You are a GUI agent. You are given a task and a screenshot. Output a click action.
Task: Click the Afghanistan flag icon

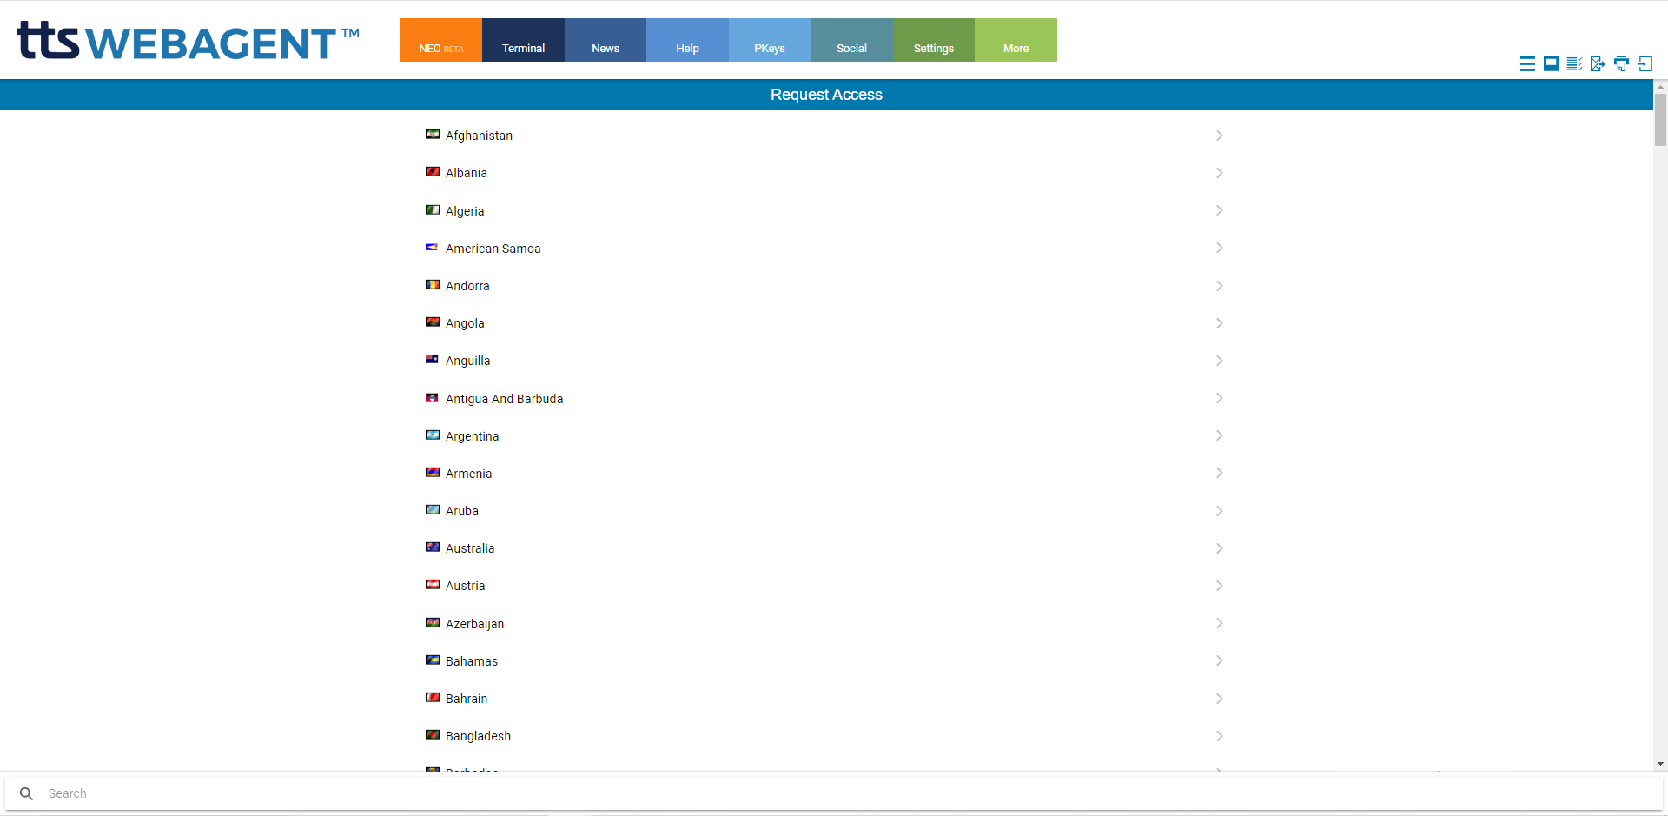432,134
